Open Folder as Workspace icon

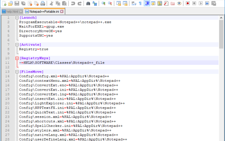click(x=173, y=3)
